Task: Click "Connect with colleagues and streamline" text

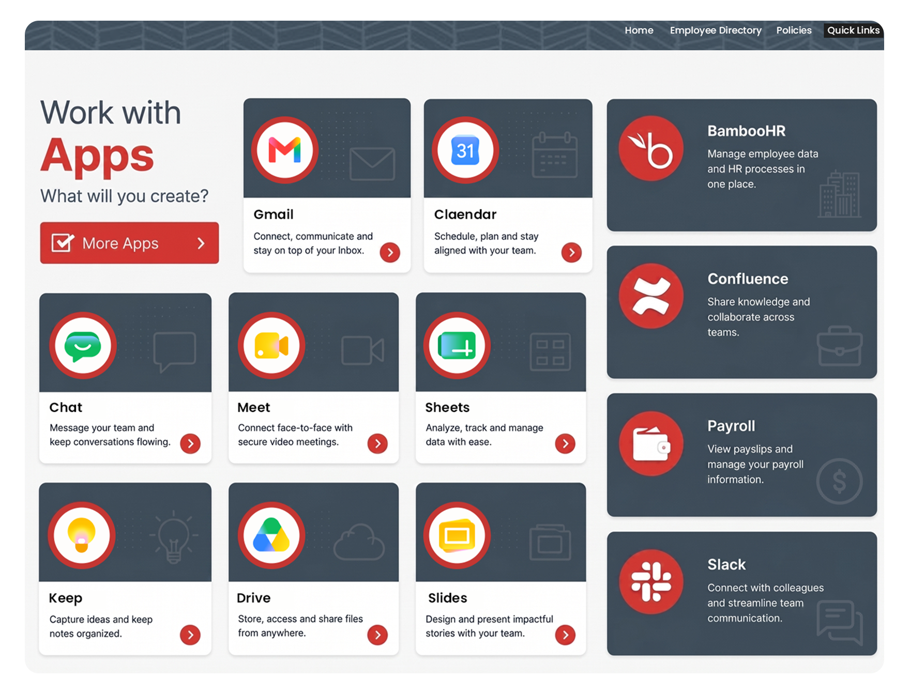Action: (765, 603)
